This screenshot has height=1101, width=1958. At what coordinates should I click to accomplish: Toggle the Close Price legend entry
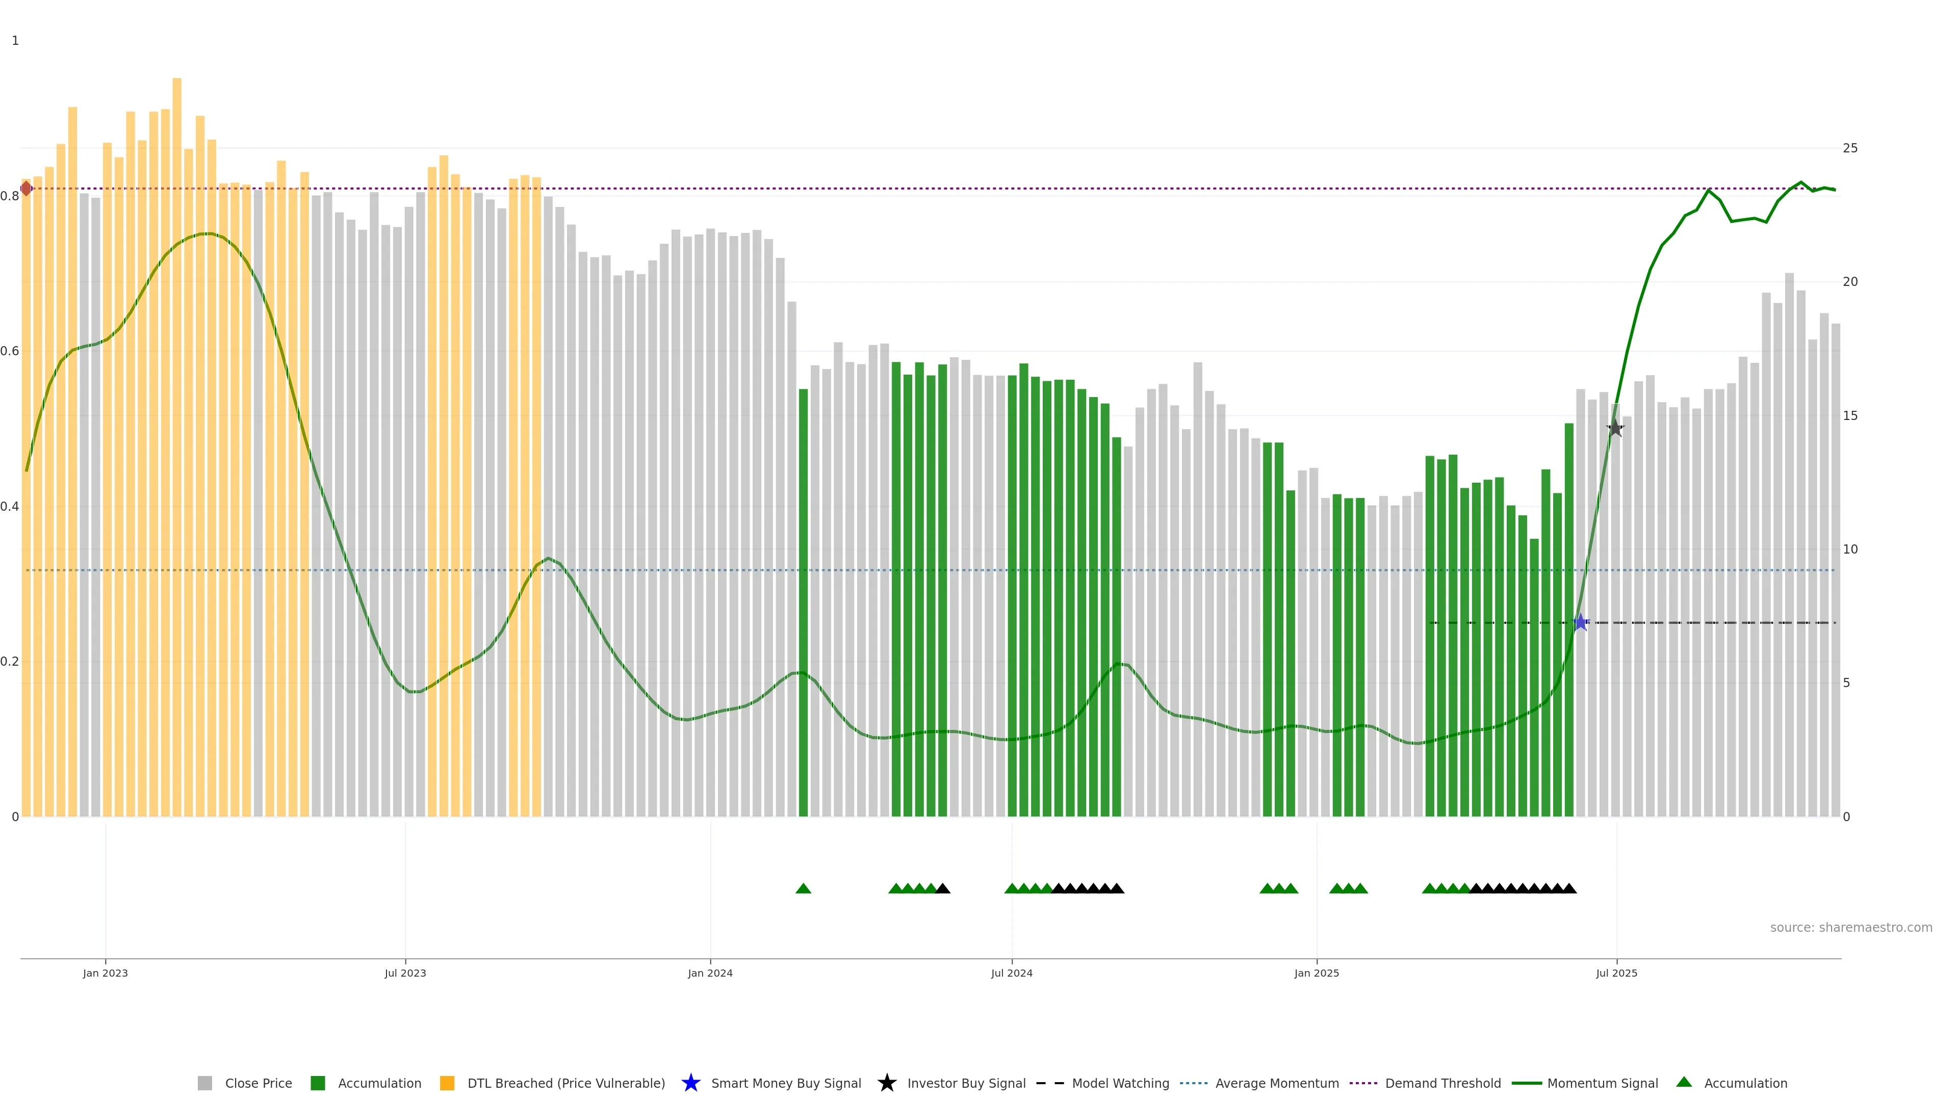click(257, 1083)
